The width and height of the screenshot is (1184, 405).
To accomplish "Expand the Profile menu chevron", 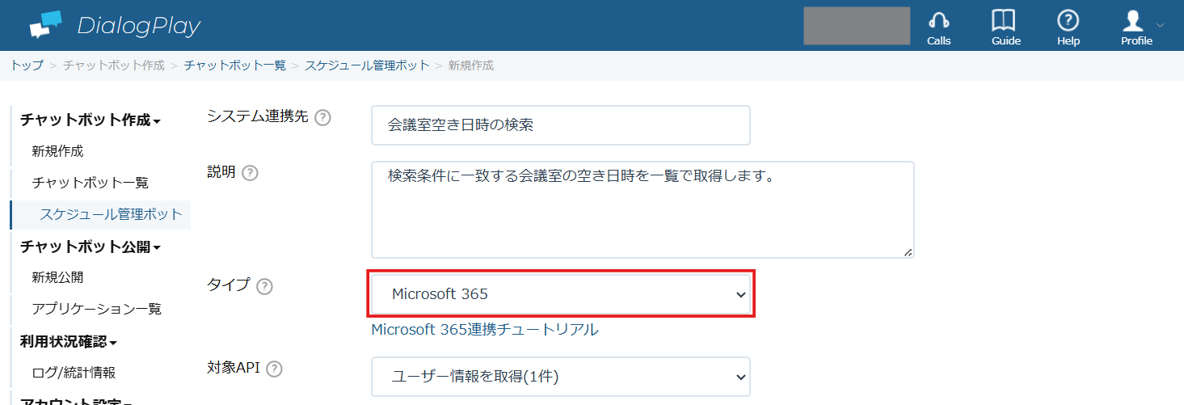I will (x=1161, y=25).
